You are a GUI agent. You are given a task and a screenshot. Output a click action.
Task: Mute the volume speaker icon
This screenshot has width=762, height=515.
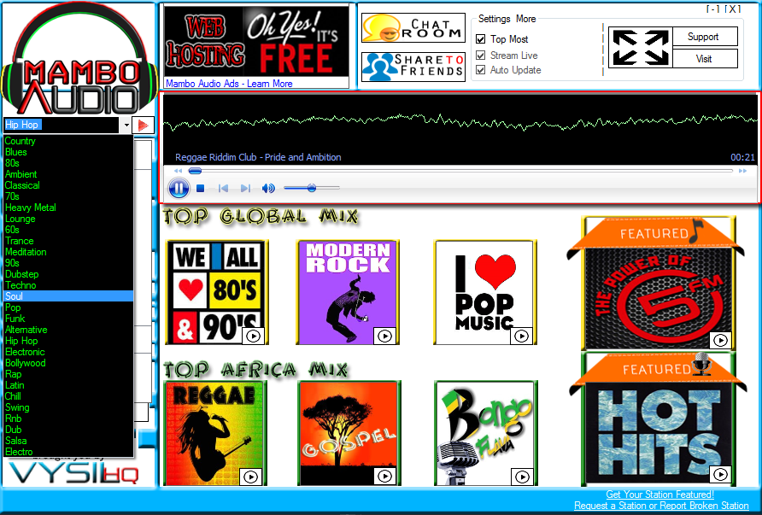click(268, 188)
